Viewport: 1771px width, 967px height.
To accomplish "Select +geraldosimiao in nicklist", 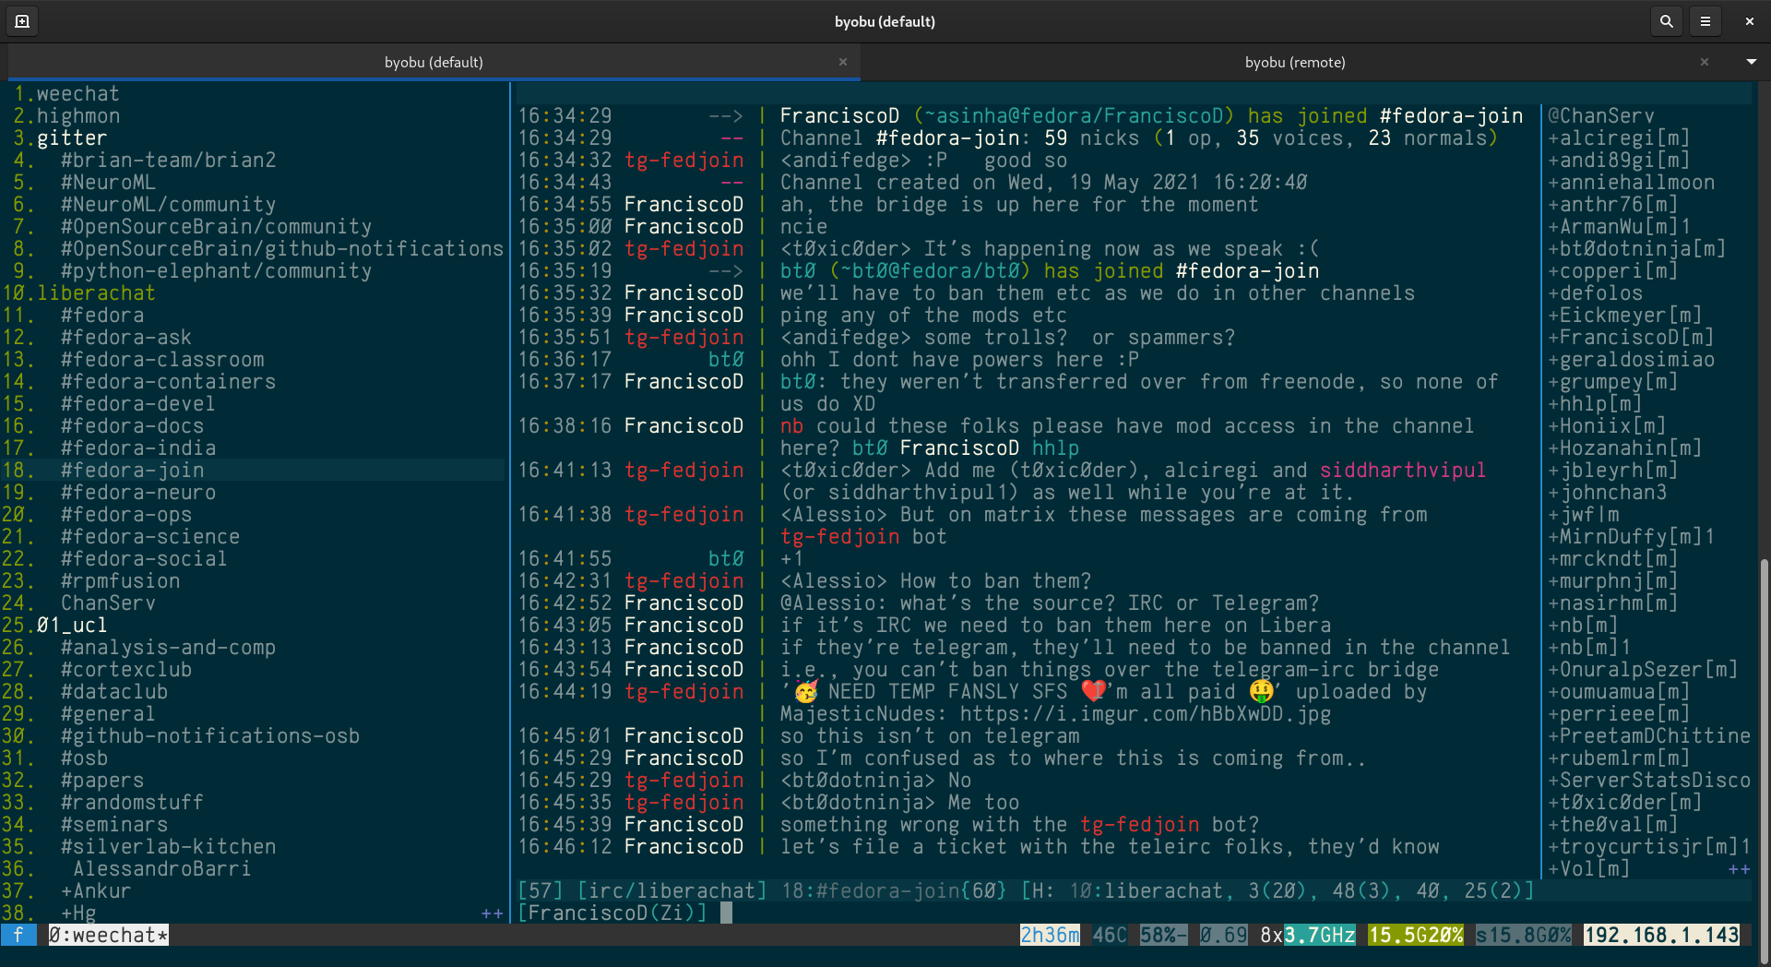I will point(1632,360).
